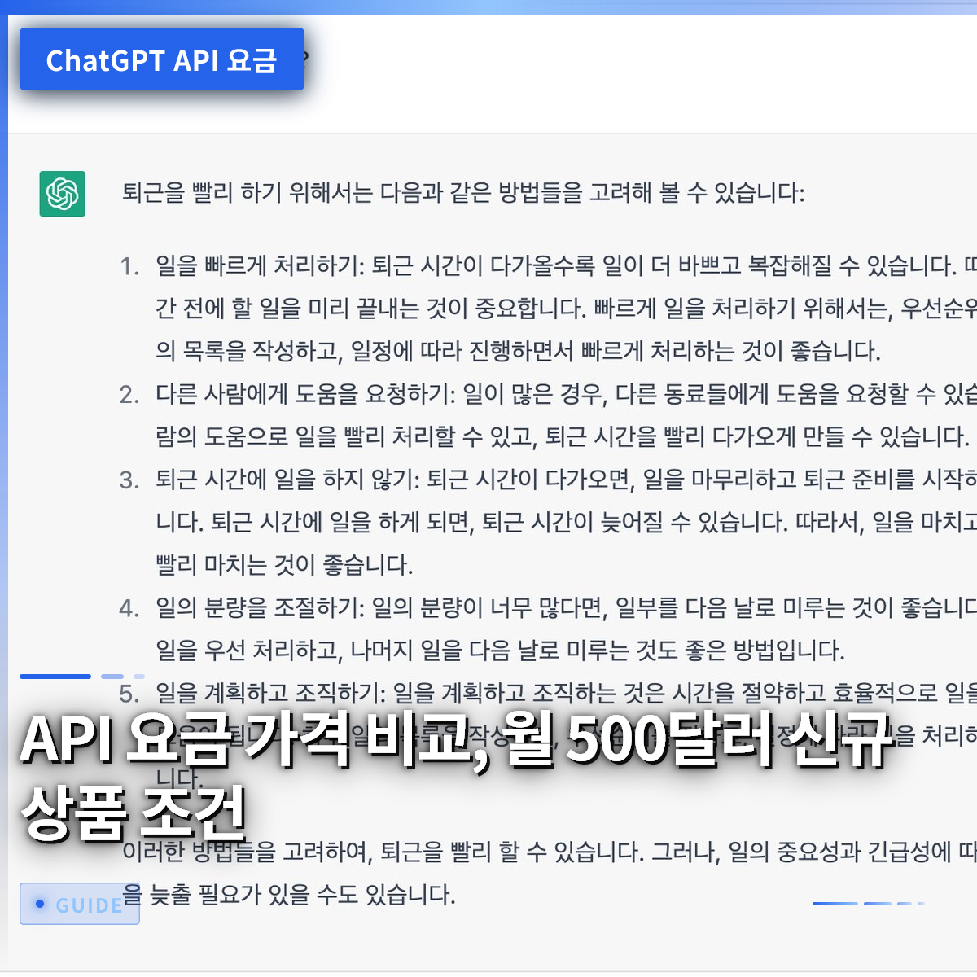Click the GUIDE label button
The height and width of the screenshot is (977, 977).
pyautogui.click(x=80, y=904)
